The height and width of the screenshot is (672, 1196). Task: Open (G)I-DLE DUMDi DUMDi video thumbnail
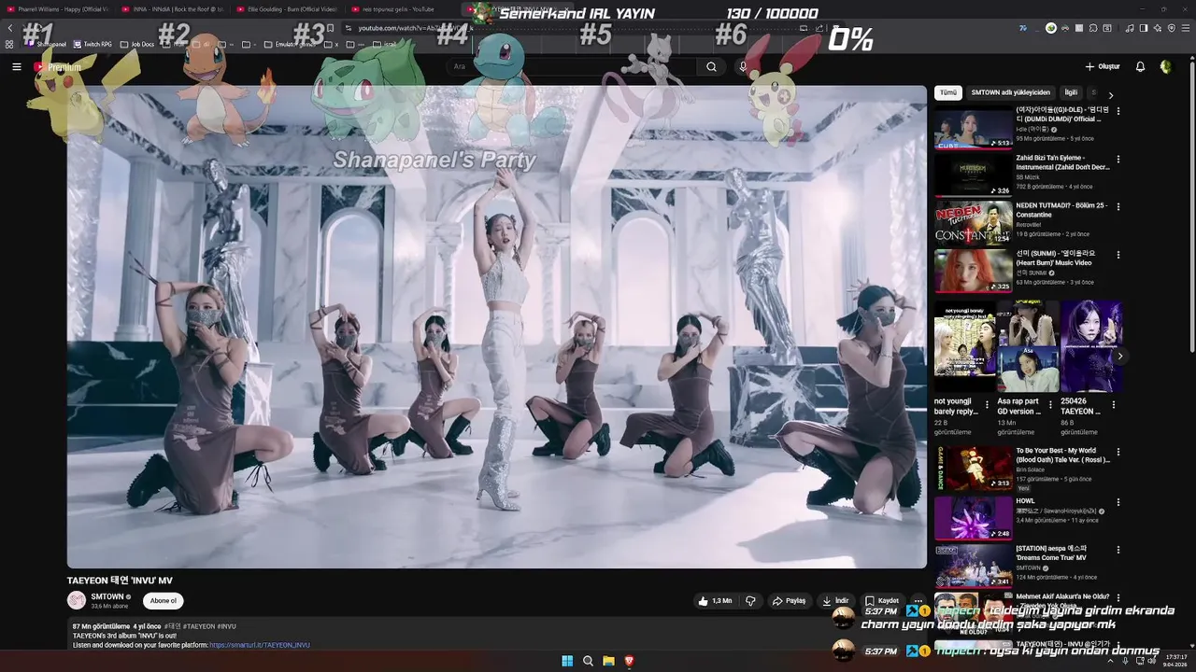pos(973,127)
